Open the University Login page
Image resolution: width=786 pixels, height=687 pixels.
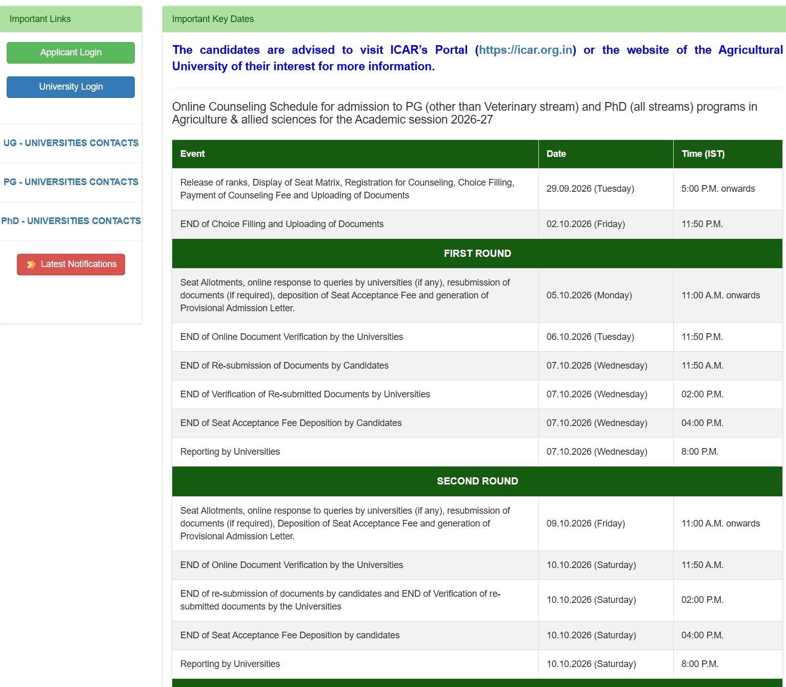tap(71, 87)
